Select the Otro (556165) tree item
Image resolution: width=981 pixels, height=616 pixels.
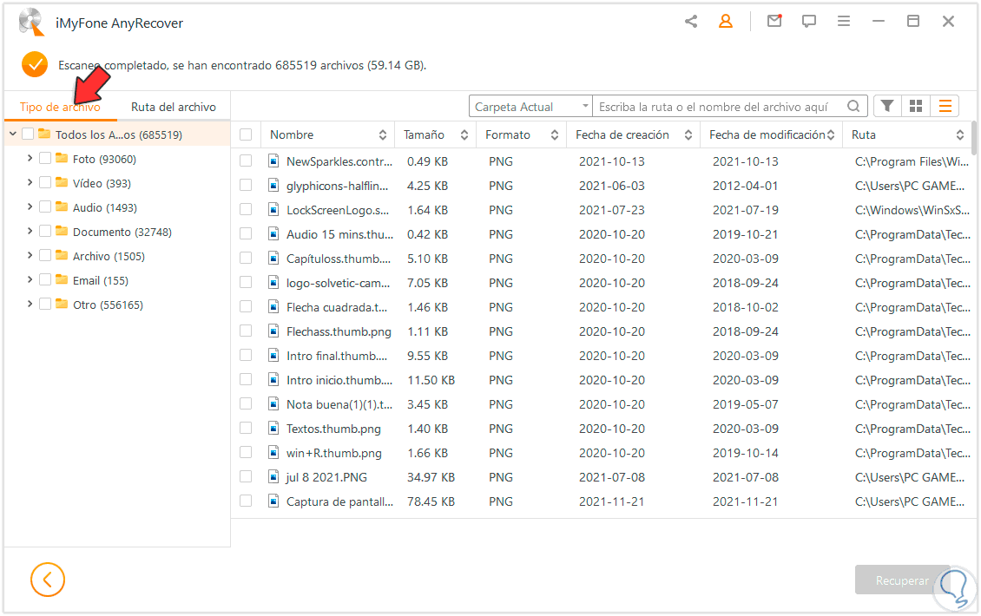(108, 305)
